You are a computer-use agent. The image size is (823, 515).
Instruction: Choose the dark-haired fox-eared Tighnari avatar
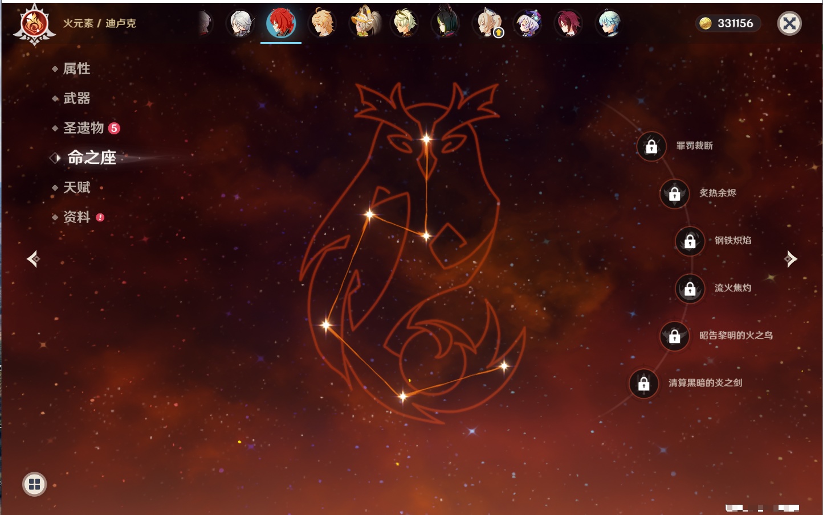click(x=445, y=24)
